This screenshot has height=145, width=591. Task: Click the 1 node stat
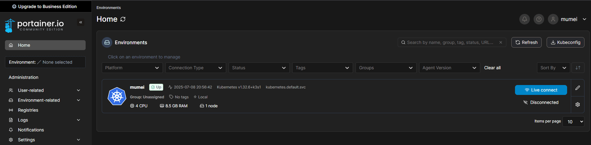[x=209, y=106]
